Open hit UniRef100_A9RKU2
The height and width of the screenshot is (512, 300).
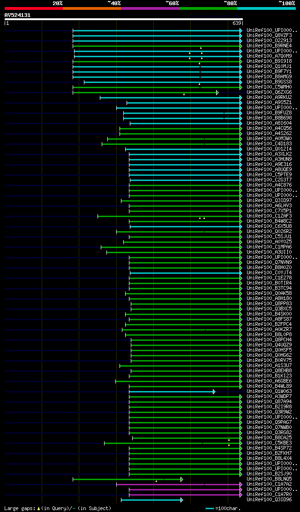point(270,98)
